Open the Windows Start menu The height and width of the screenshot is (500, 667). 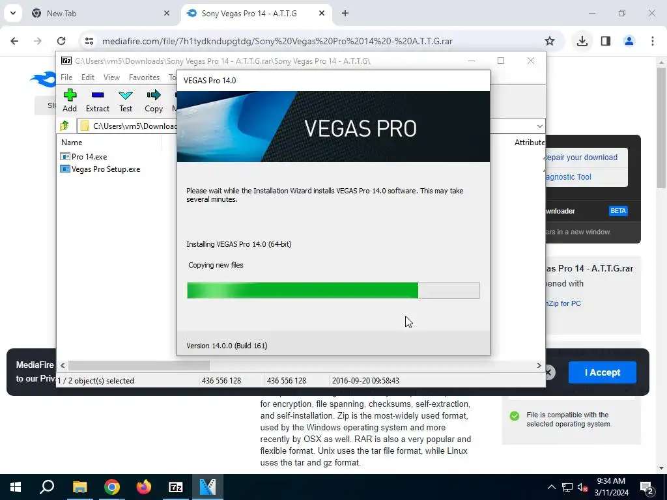(x=16, y=487)
